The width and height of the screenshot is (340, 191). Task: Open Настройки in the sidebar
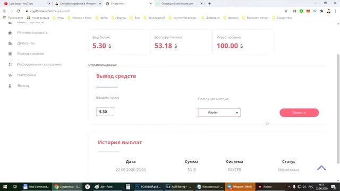[x=27, y=75]
